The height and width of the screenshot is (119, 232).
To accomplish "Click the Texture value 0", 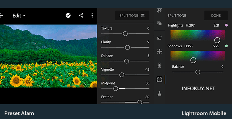I will 148,28.
